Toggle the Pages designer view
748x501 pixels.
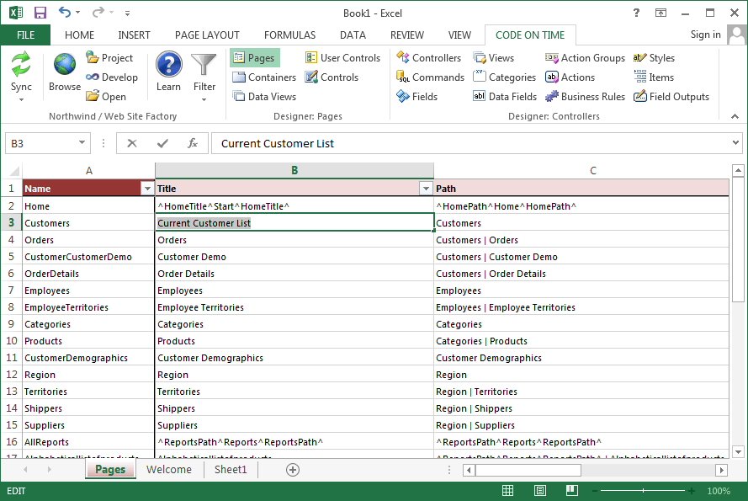254,57
